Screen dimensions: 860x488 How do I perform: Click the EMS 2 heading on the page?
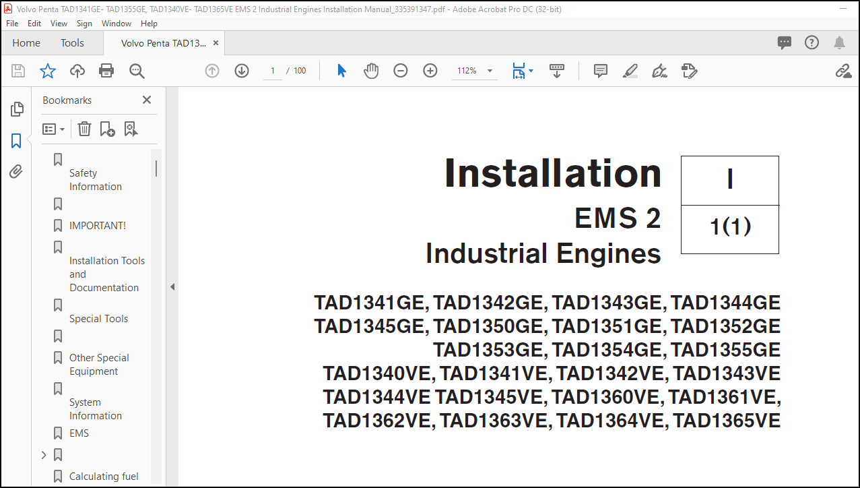(618, 218)
